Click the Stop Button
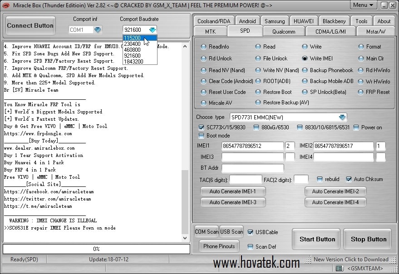399x274 pixels. [x=367, y=239]
